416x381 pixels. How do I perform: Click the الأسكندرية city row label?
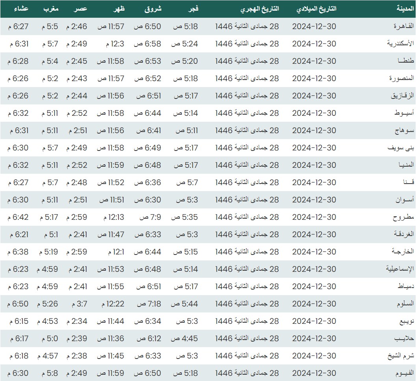pyautogui.click(x=400, y=44)
